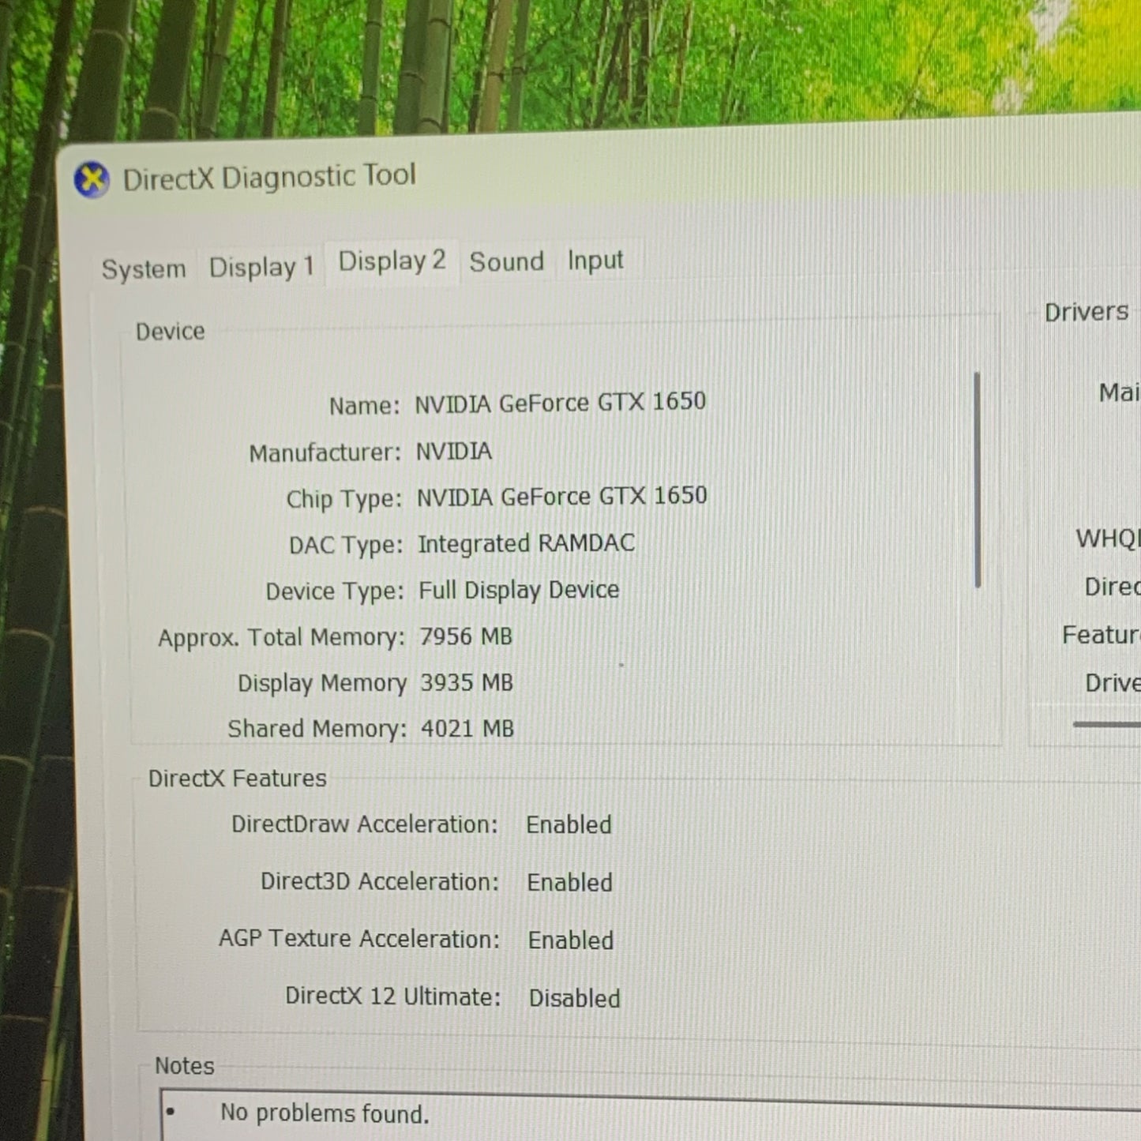Click the Device panel vertical scrollbar
Screen dimensions: 1141x1141
978,480
